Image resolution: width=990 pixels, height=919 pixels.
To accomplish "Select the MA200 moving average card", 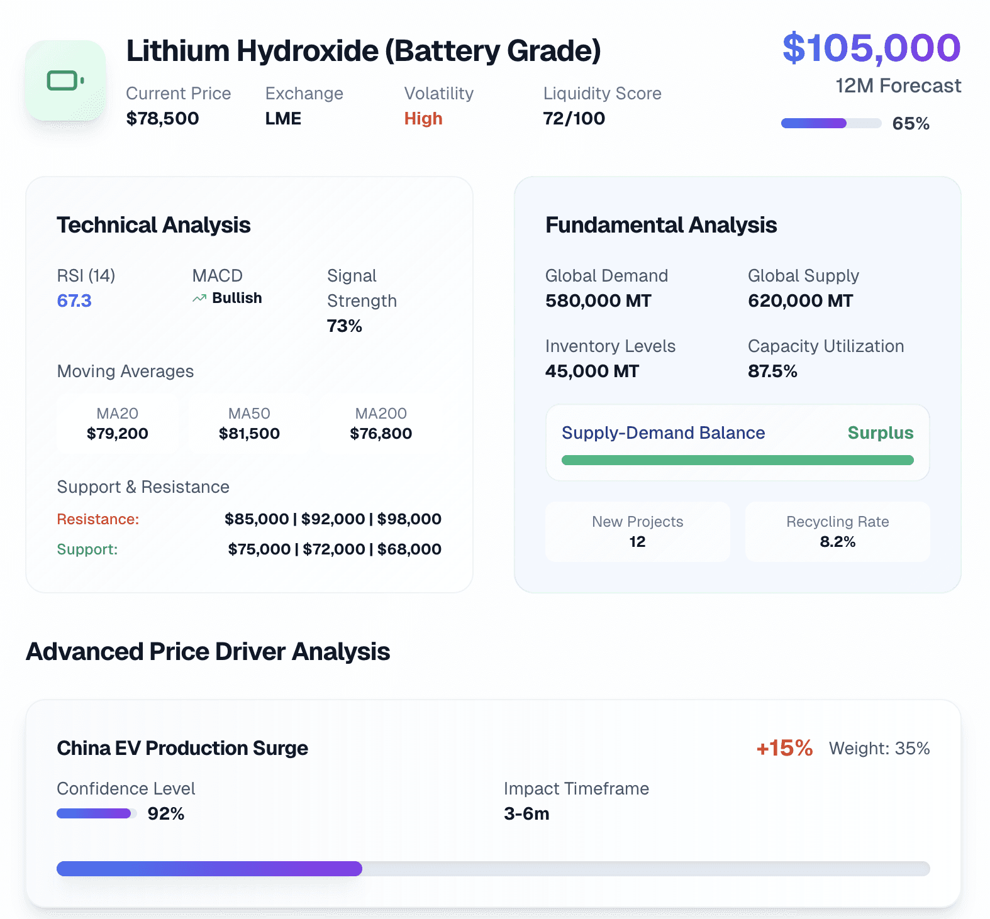I will (x=381, y=424).
